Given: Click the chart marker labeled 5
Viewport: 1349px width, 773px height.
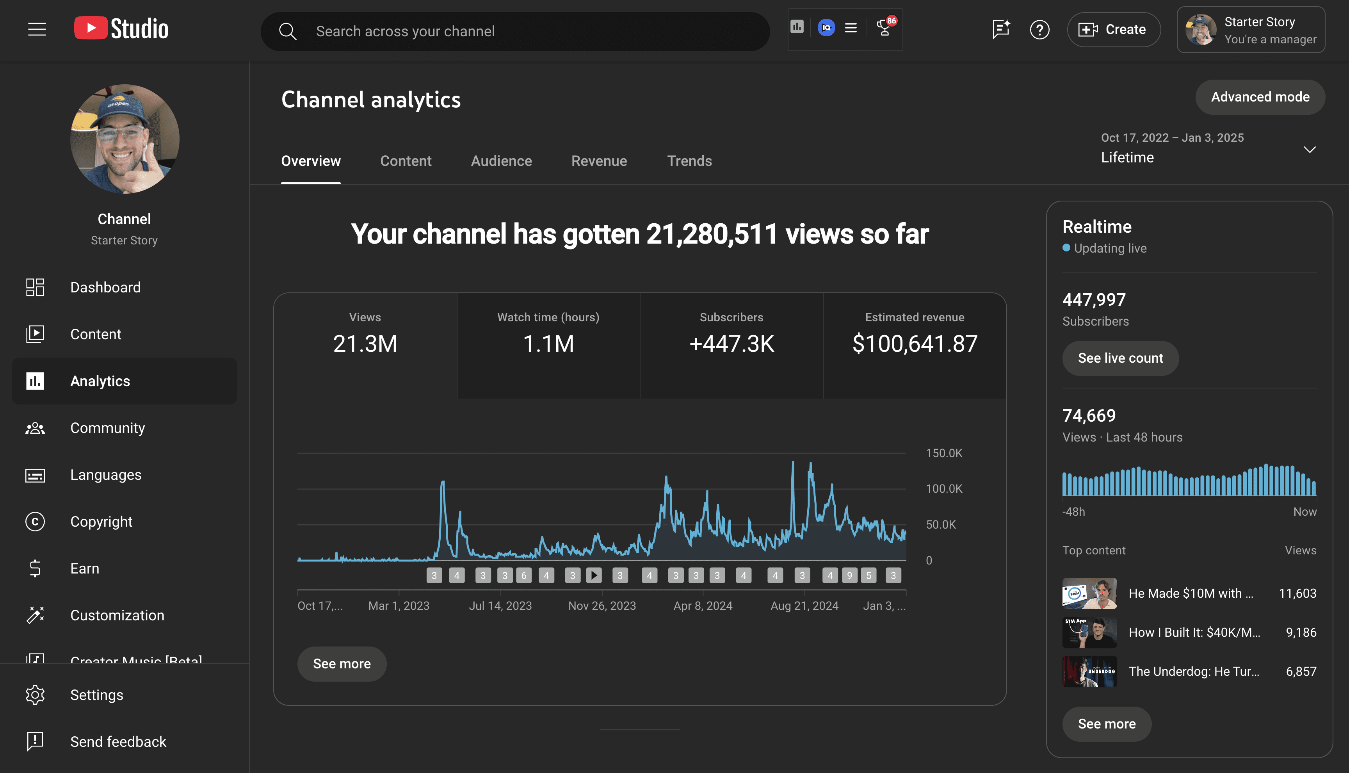Looking at the screenshot, I should tap(869, 575).
